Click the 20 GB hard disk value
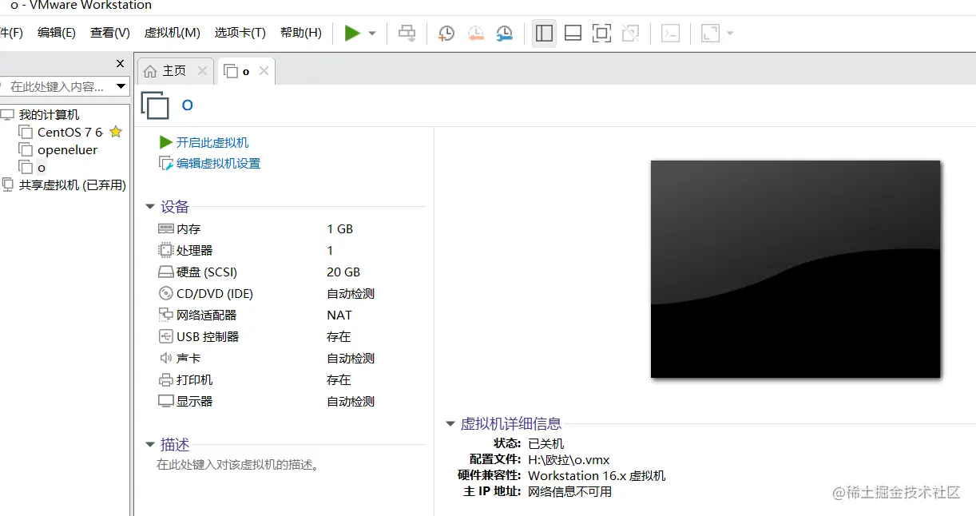976x516 pixels. coord(343,272)
